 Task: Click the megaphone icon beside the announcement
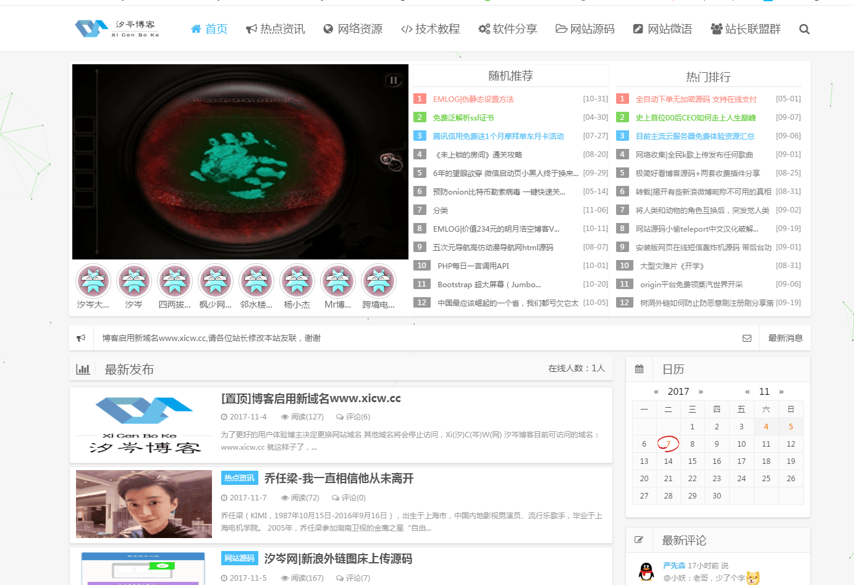81,338
